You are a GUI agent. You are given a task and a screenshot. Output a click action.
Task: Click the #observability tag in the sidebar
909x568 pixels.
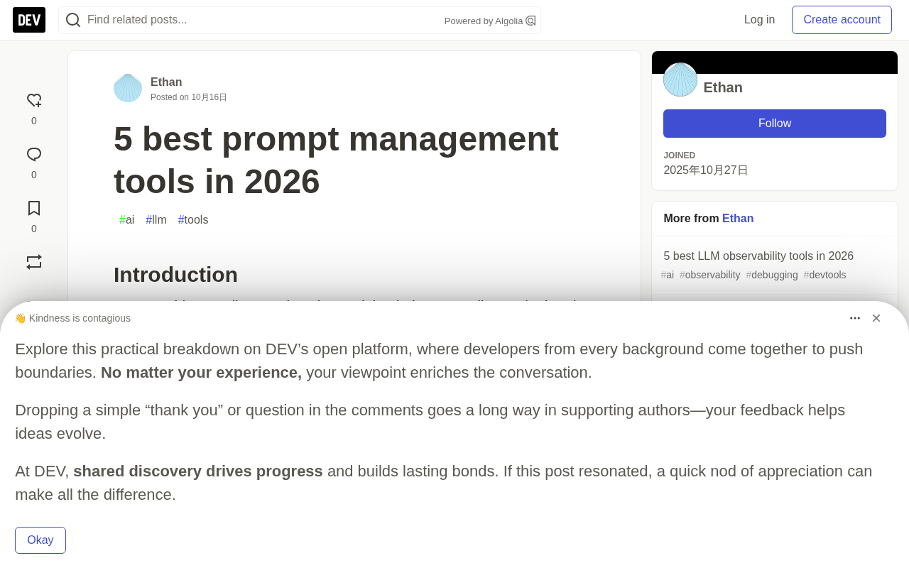[x=710, y=275]
